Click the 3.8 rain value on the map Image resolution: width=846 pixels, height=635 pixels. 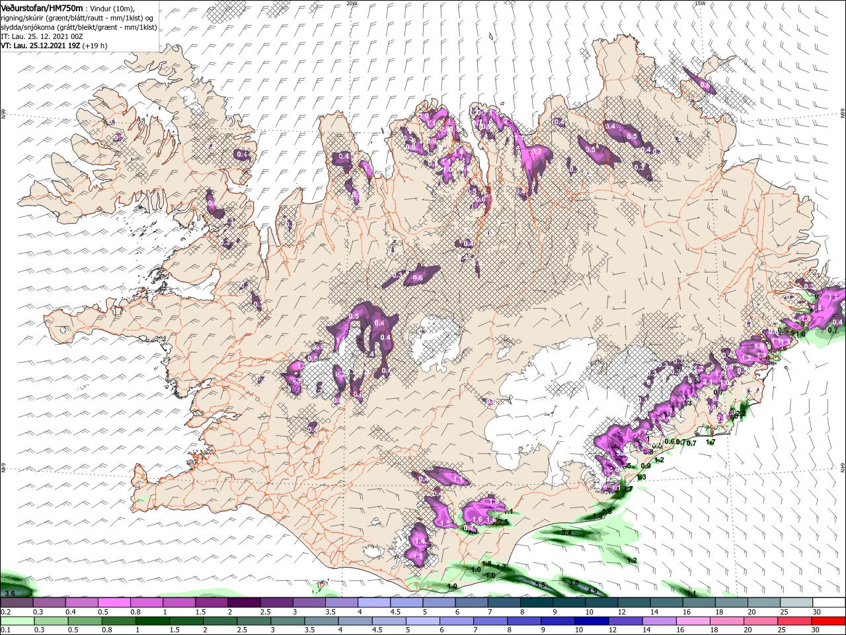pyautogui.click(x=574, y=583)
